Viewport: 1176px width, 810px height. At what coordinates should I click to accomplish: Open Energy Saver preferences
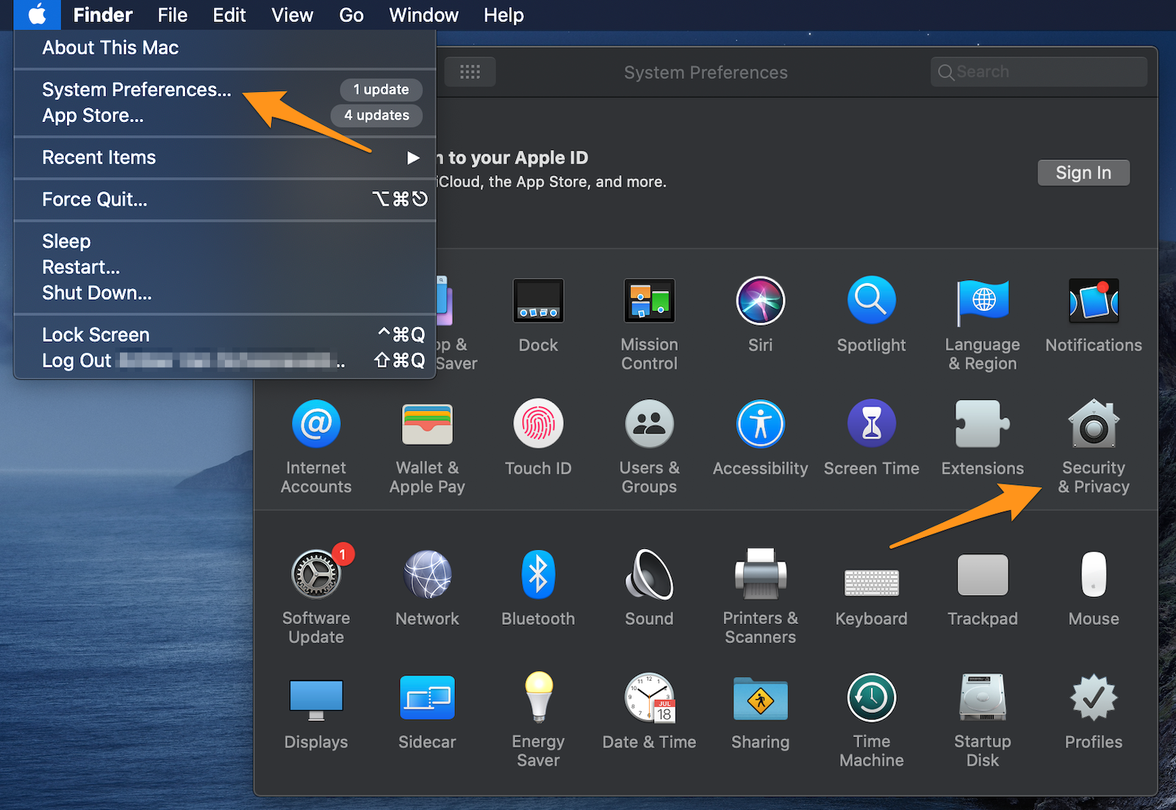538,720
